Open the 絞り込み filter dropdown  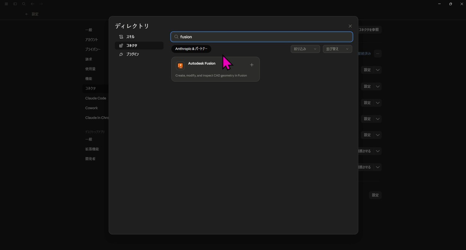click(x=305, y=48)
